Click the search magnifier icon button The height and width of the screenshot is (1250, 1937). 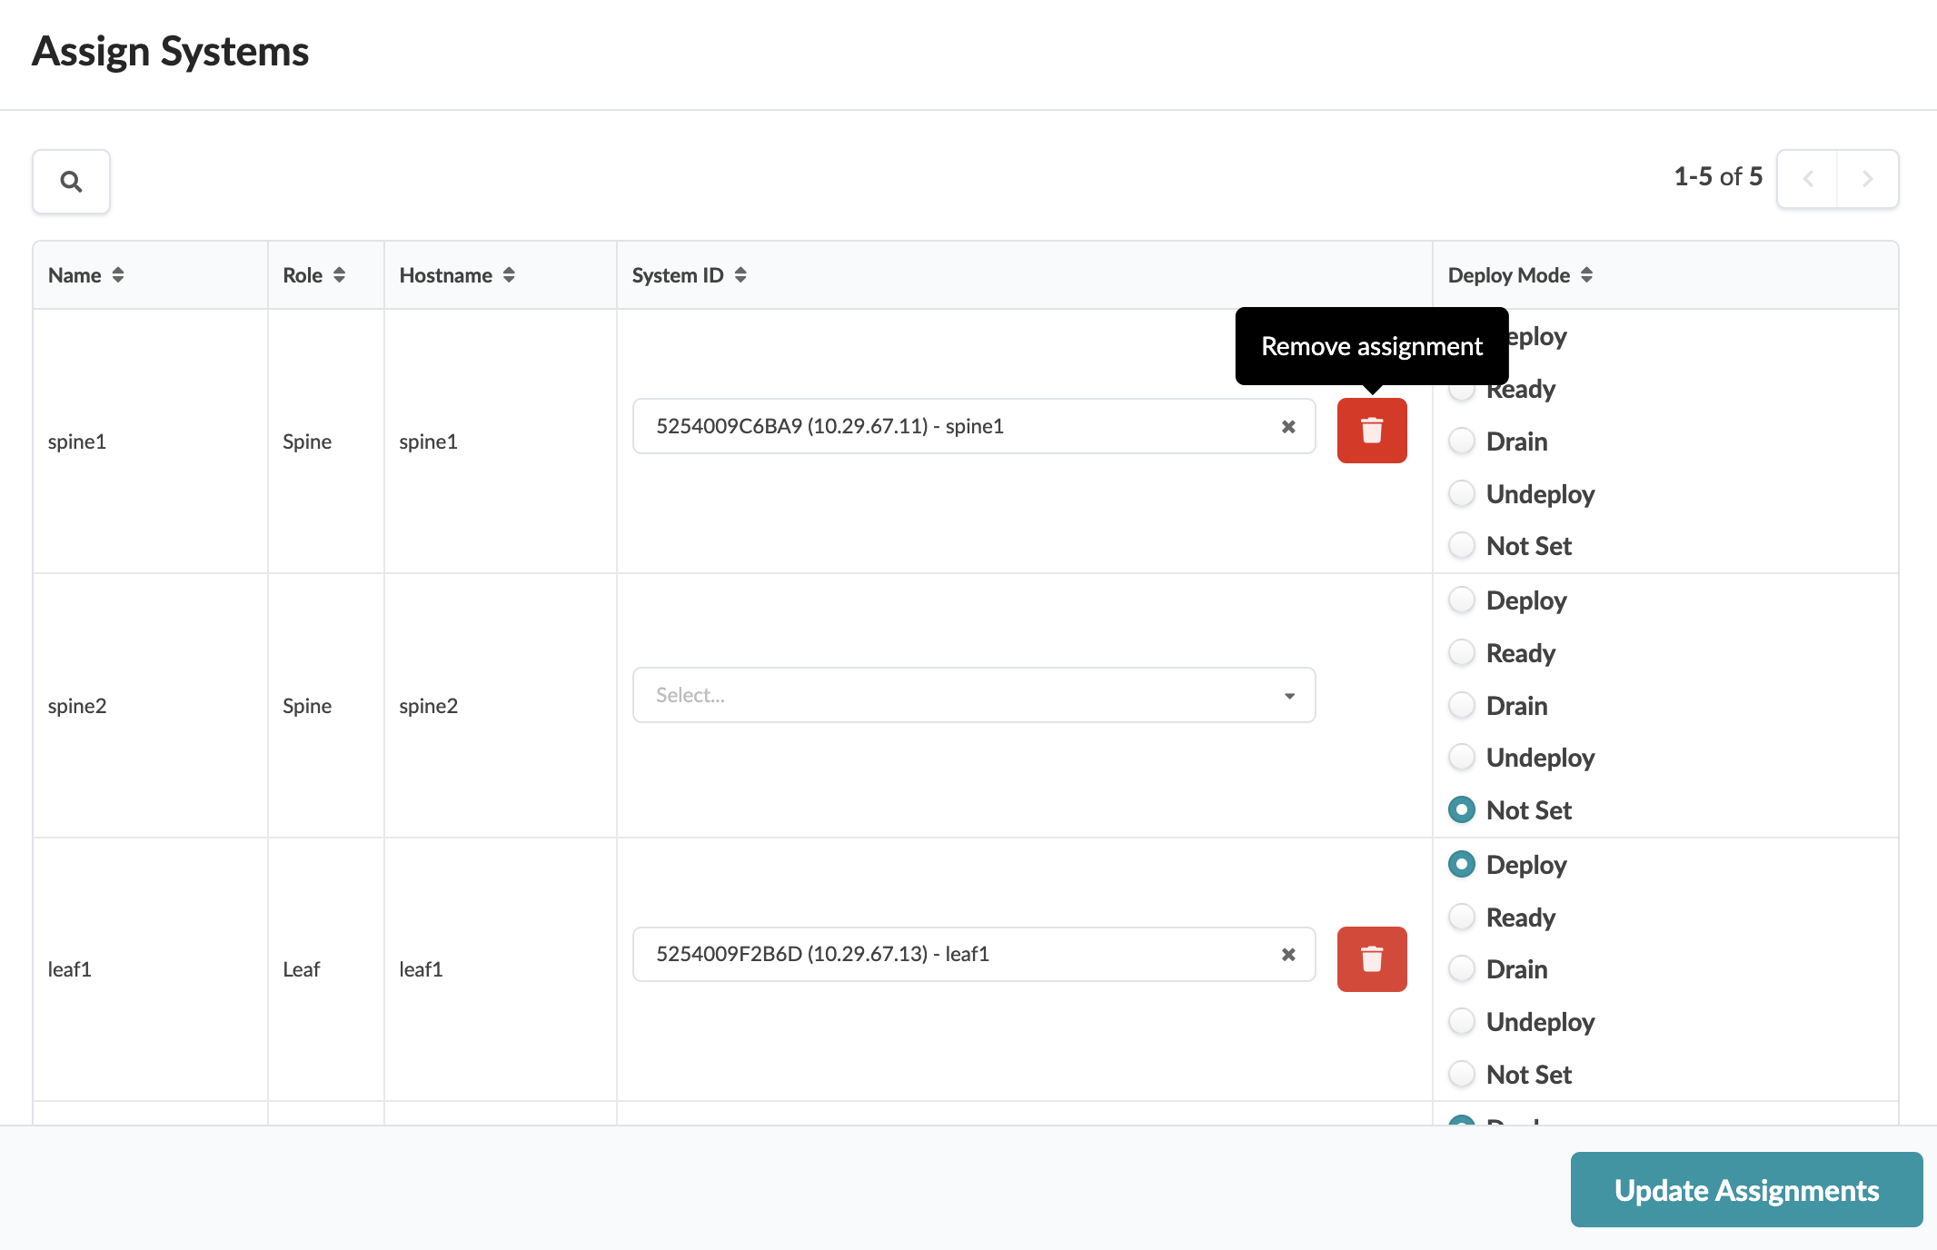pyautogui.click(x=71, y=181)
